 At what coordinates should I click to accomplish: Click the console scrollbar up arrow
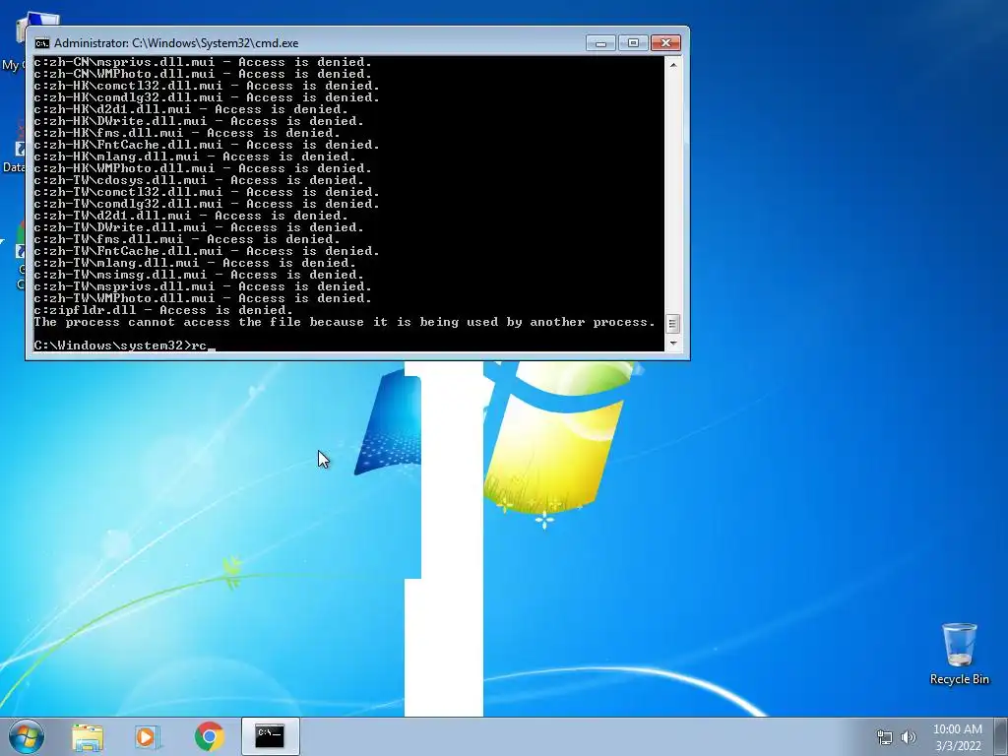pyautogui.click(x=672, y=64)
